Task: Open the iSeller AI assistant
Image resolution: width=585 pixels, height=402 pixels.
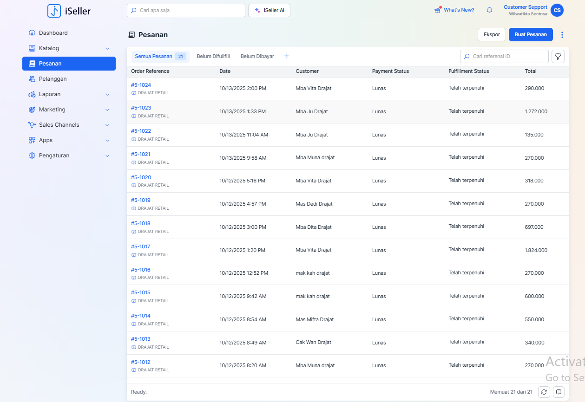Action: pos(269,11)
